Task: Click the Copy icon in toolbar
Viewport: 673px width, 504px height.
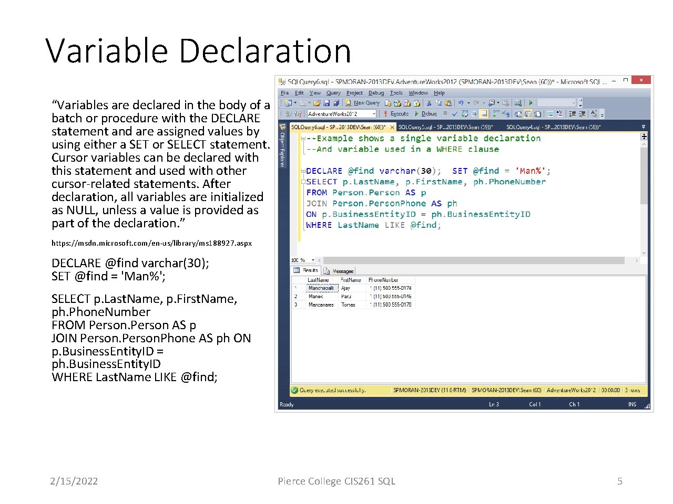Action: tap(439, 103)
